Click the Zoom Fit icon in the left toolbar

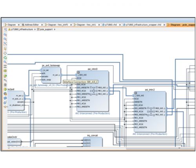point(5,43)
